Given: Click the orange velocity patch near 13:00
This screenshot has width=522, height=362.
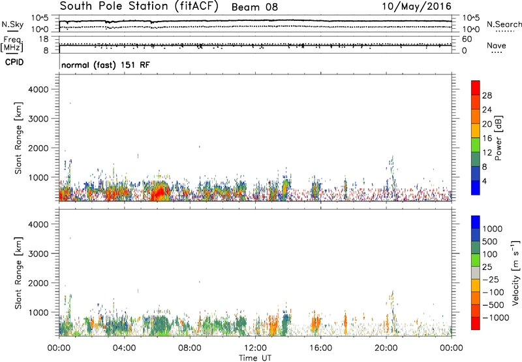Looking at the screenshot, I should (x=273, y=325).
